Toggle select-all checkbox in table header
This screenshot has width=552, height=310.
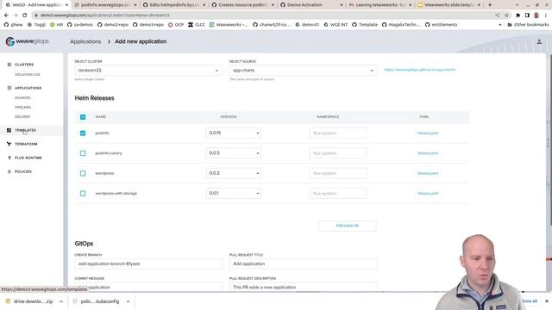coord(83,117)
